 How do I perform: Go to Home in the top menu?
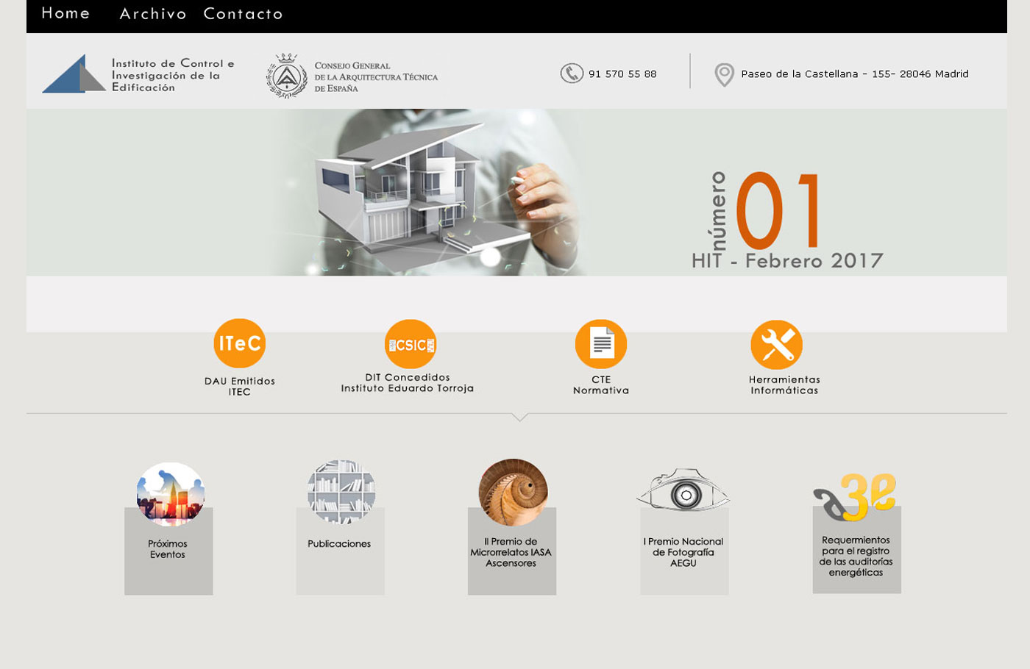point(65,13)
